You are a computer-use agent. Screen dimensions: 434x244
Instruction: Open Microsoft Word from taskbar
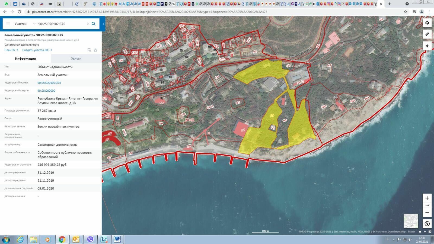[x=117, y=240]
